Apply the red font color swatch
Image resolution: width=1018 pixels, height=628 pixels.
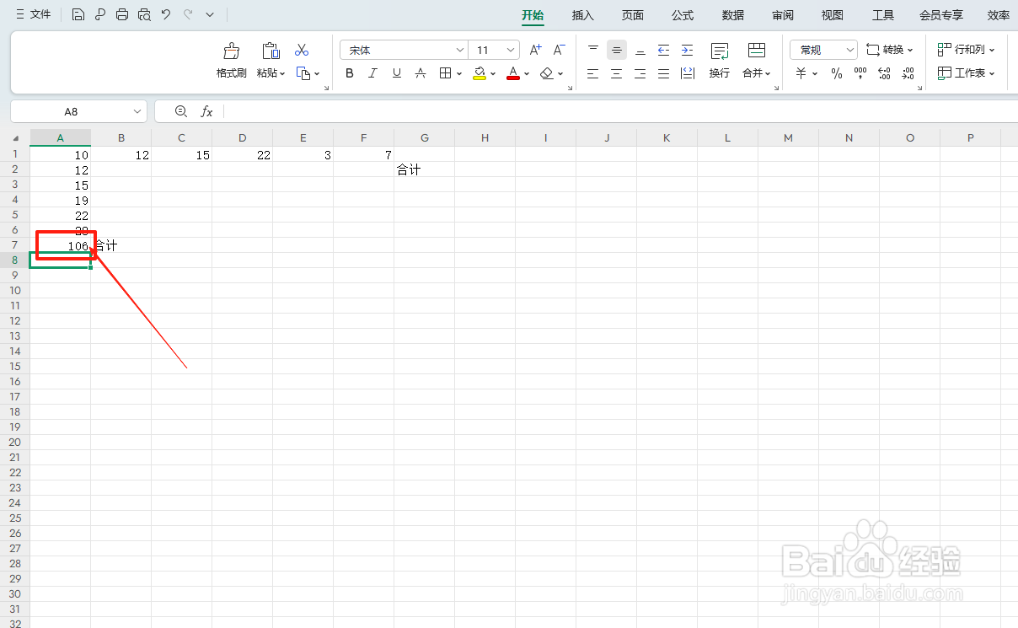513,73
